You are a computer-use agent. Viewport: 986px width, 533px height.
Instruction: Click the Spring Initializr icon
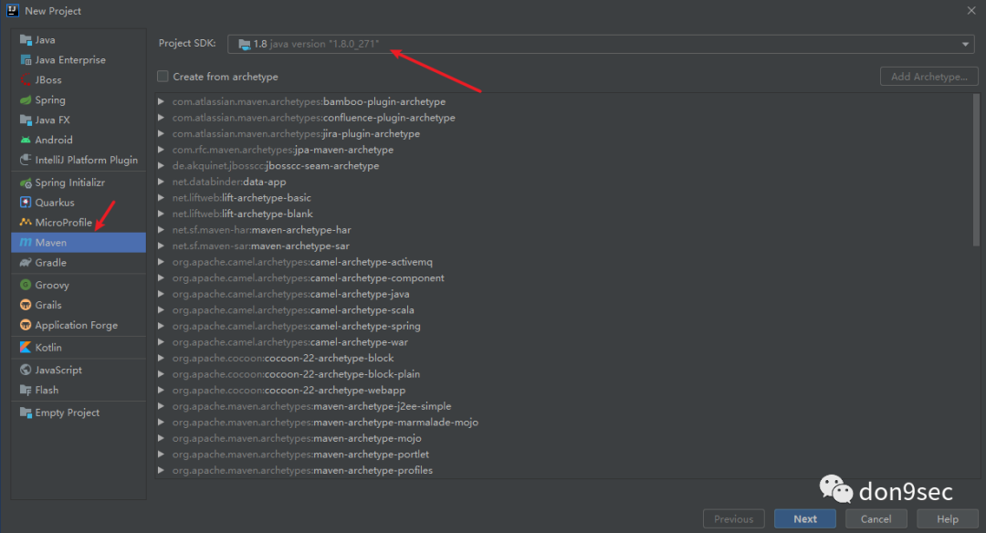pos(26,183)
